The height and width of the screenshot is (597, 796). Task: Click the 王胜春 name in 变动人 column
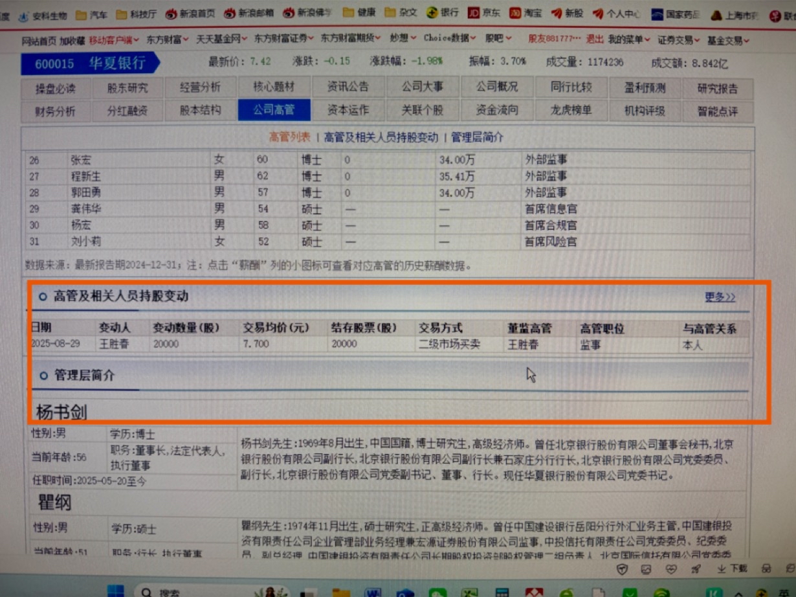pyautogui.click(x=114, y=344)
